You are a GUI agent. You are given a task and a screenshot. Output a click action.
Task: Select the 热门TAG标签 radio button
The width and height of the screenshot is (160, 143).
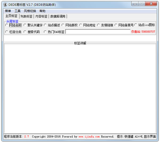(45, 32)
